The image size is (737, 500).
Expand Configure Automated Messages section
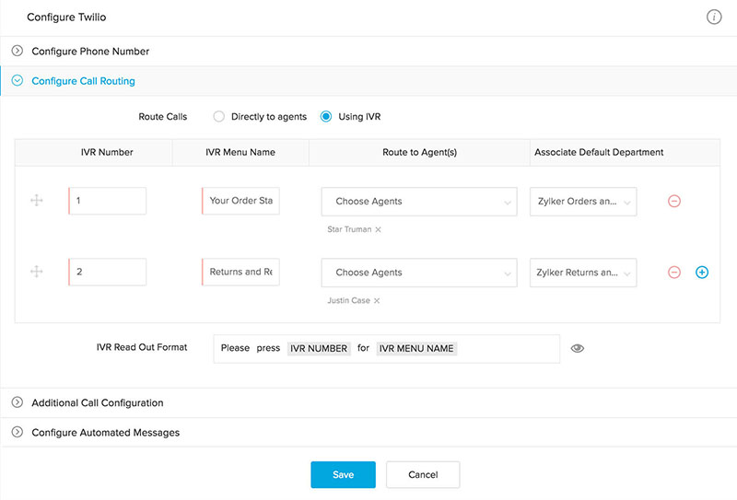tap(105, 433)
